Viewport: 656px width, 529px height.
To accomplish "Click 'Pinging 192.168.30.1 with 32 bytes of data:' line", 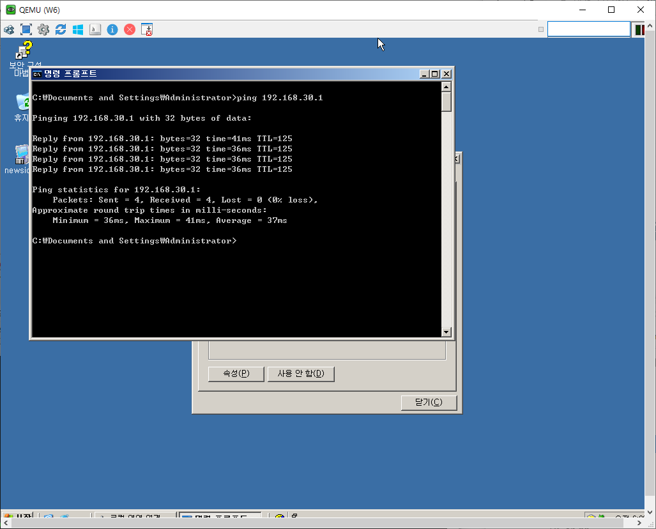I will click(142, 118).
